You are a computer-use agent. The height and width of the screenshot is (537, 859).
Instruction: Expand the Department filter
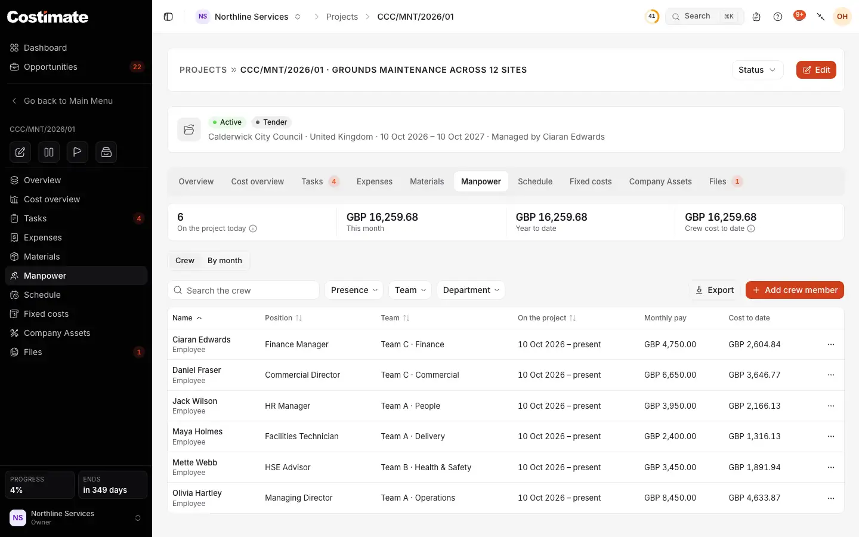pos(471,290)
